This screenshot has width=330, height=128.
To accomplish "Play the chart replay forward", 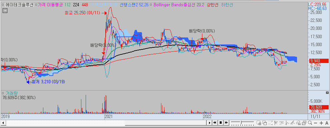I will [x=209, y=123].
